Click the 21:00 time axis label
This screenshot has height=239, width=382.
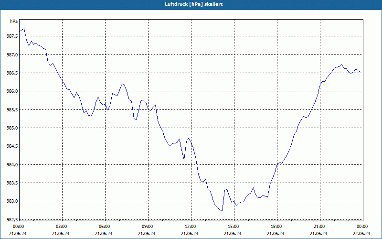(320, 227)
